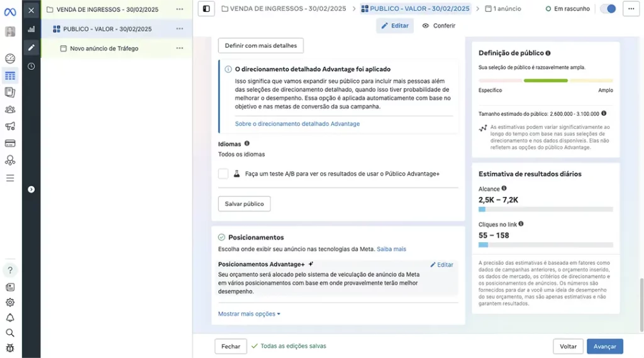Toggle the side panel layout icon

coord(206,9)
